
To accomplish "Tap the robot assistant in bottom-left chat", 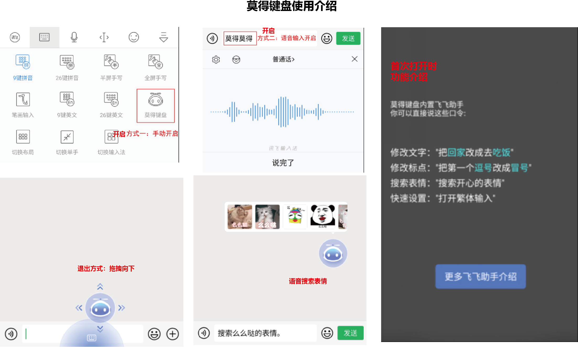I will [100, 308].
